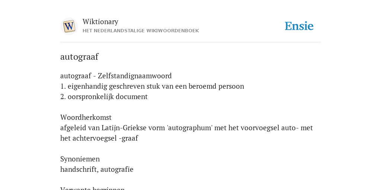
Task: Click 'het achtervoegsel -graaf' text line
Action: (x=99, y=138)
